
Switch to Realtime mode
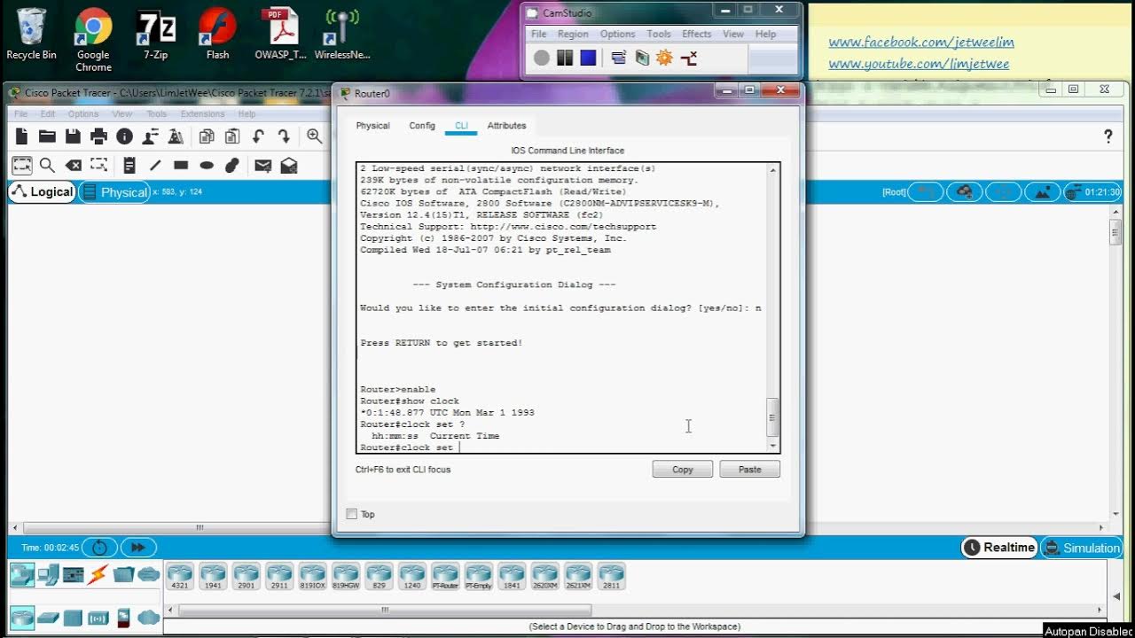pyautogui.click(x=999, y=548)
